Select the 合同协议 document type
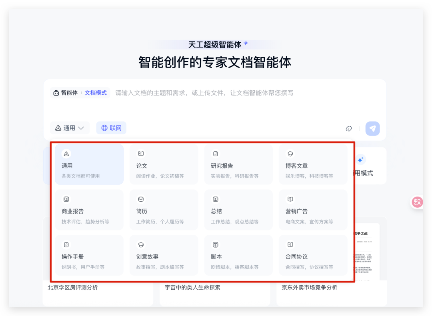The width and height of the screenshot is (432, 316). (313, 255)
